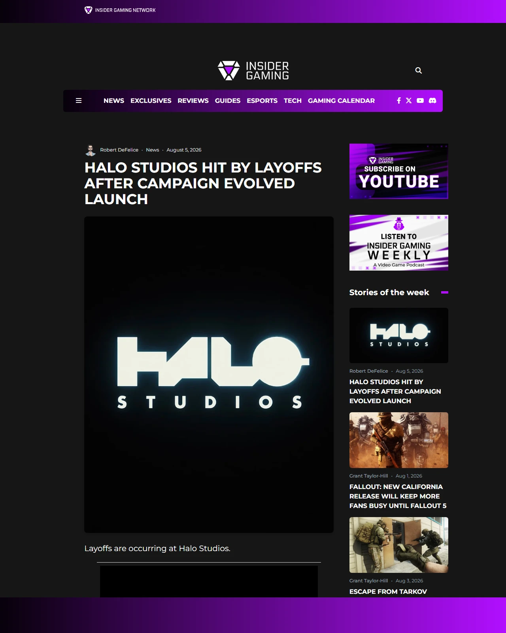Click the Subscribe on YouTube banner

(399, 171)
